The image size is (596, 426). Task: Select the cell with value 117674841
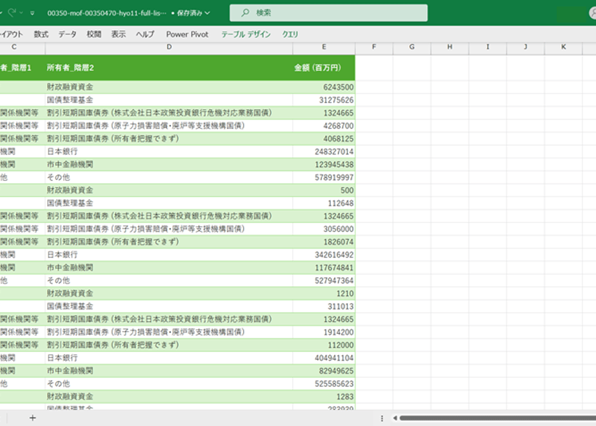pyautogui.click(x=324, y=268)
